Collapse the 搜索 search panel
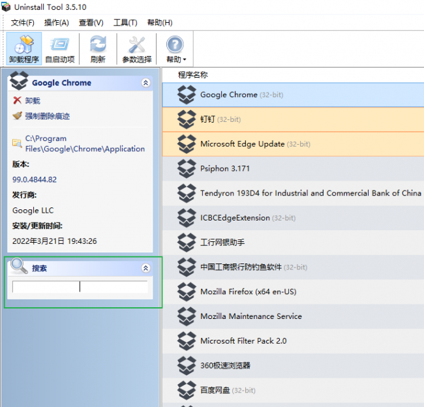Viewport: 424px width, 407px height. [x=145, y=268]
